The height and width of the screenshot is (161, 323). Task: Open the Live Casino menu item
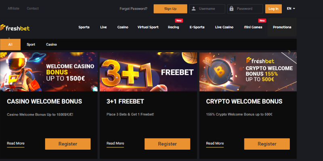point(224,27)
